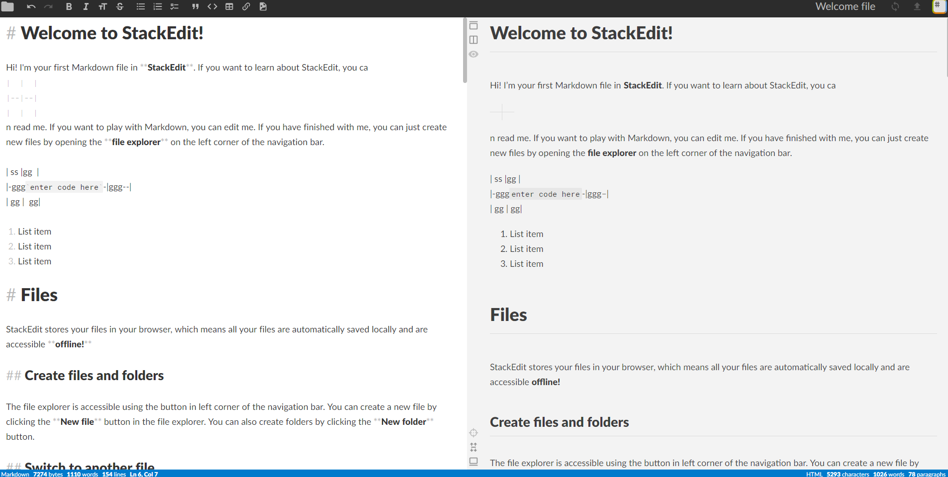Viewport: 948px width, 477px height.
Task: Click the Publish button
Action: point(918,6)
